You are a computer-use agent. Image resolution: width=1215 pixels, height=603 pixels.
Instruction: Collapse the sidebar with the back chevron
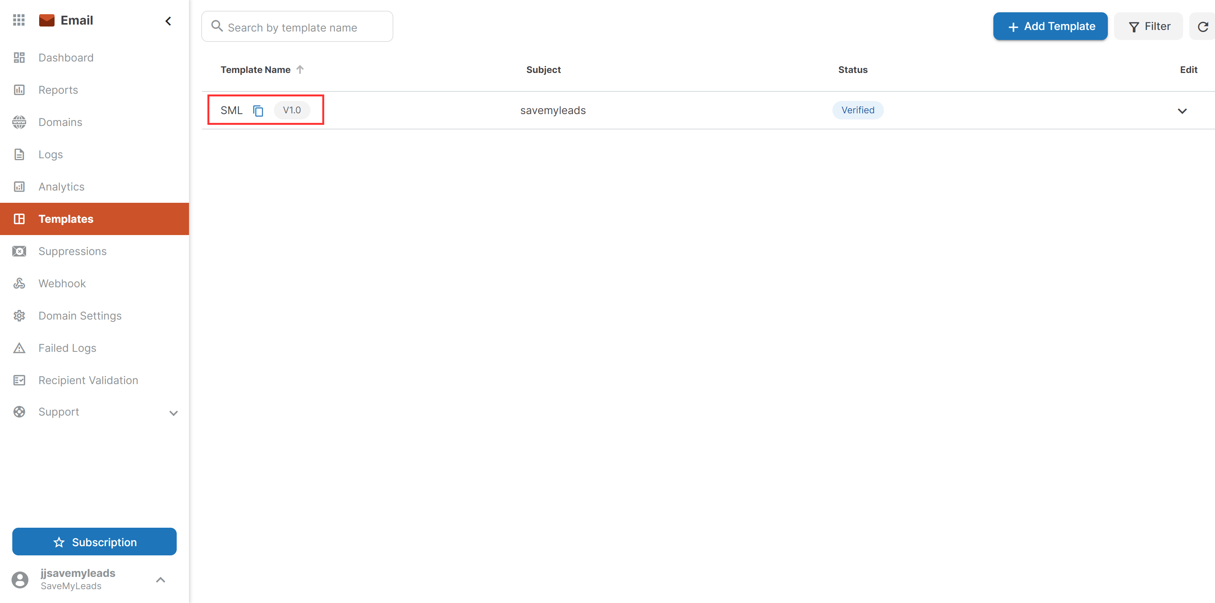coord(168,21)
